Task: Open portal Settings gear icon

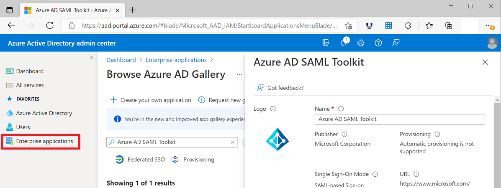Action: pyautogui.click(x=361, y=43)
